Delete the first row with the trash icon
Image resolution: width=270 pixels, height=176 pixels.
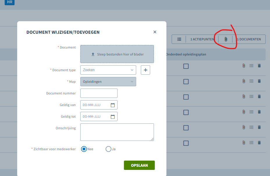click(x=259, y=66)
